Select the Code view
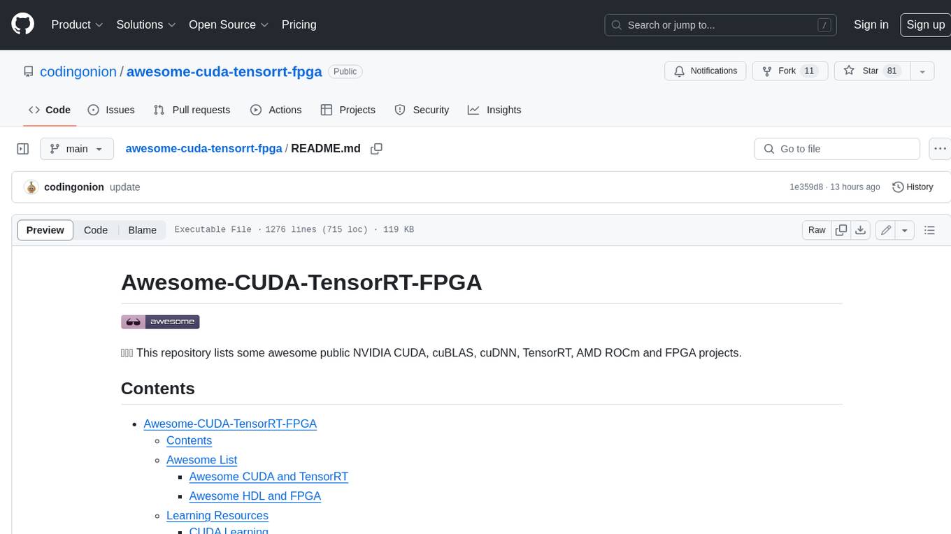 tap(96, 230)
